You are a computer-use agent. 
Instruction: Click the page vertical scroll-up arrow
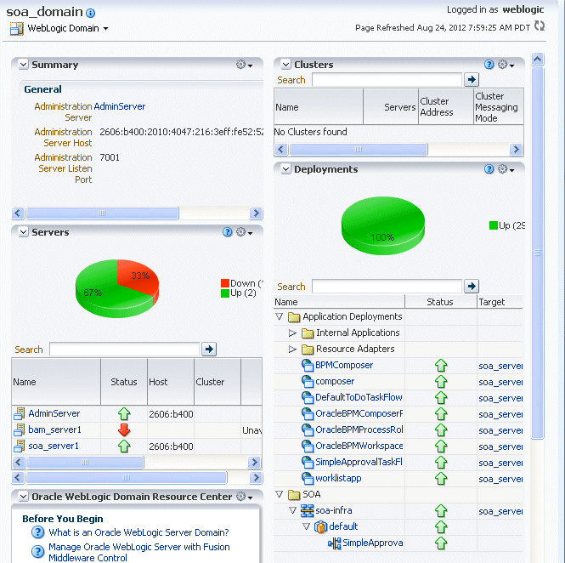[537, 60]
